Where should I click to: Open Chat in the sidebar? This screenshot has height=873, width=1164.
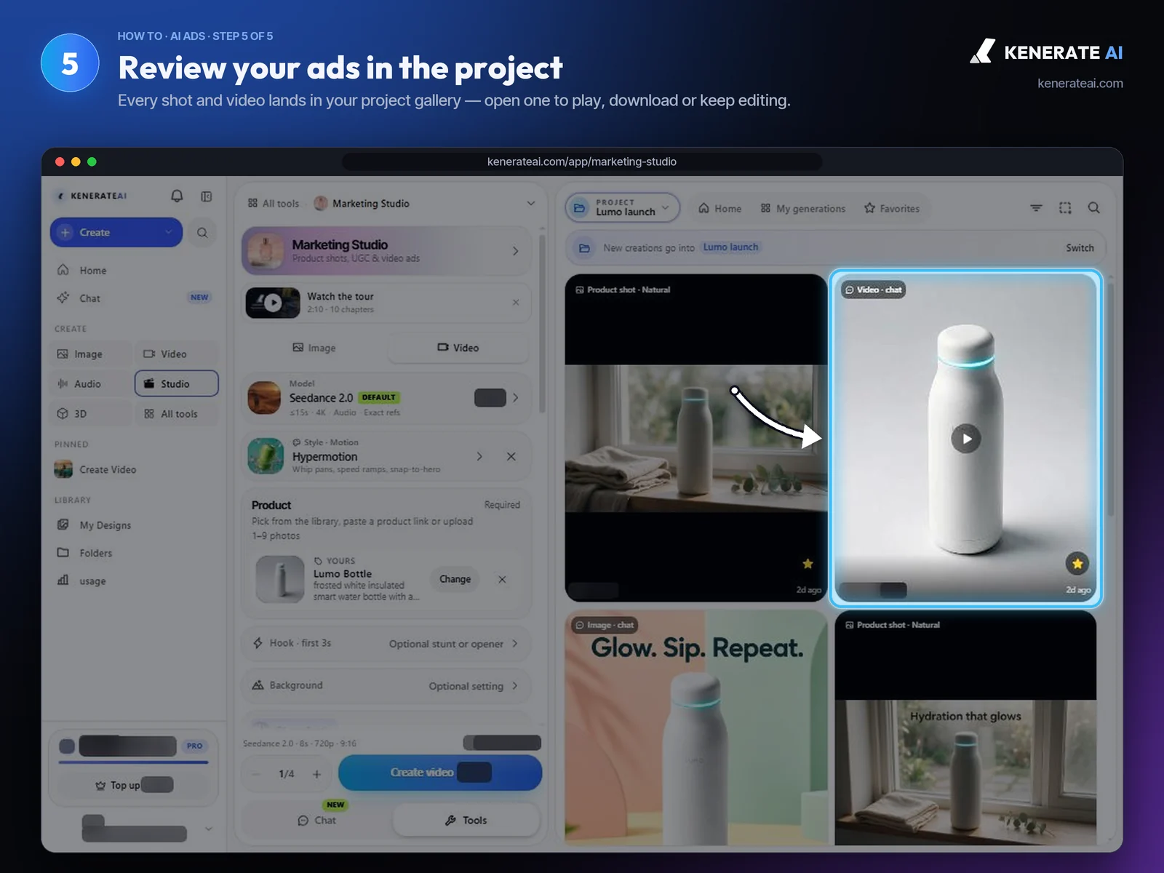(135, 298)
